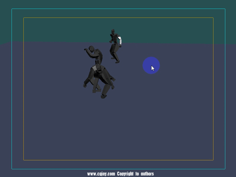
Task: Click the standing biped's lower foot
Action: point(117,62)
